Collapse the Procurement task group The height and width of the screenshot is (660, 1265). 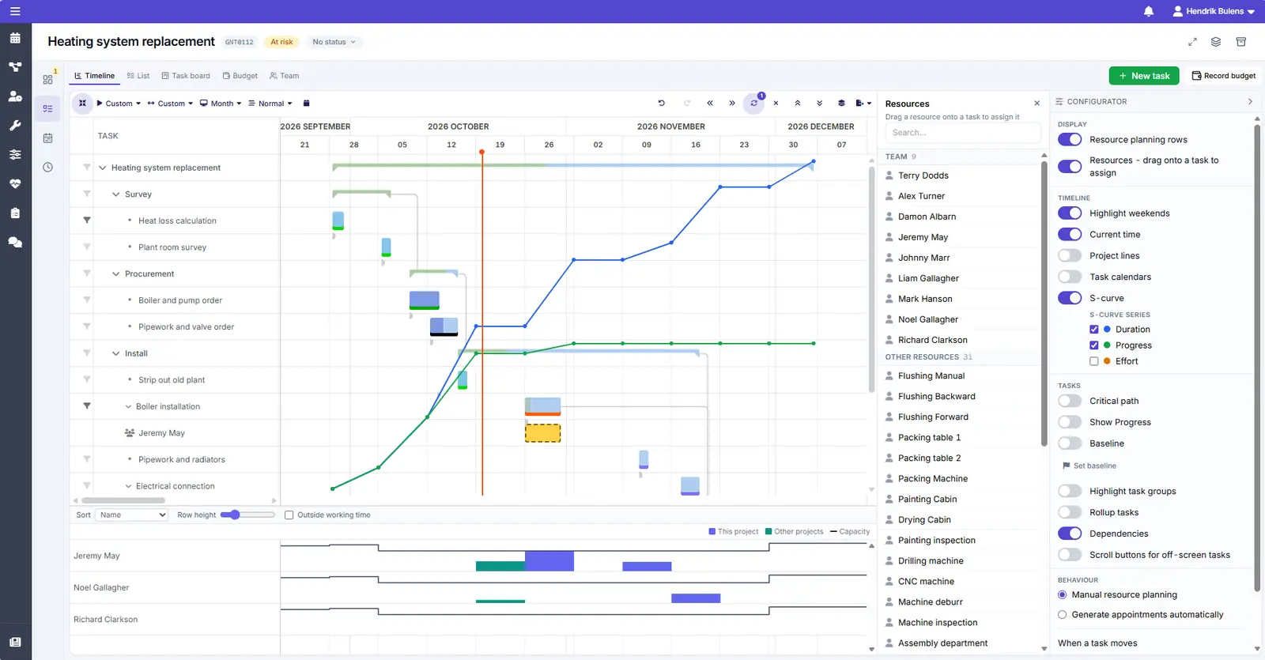[x=116, y=273]
